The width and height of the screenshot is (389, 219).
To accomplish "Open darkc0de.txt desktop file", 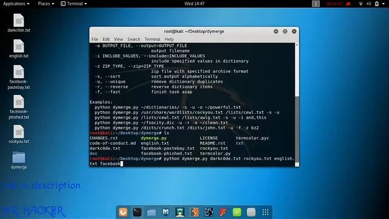I will click(x=19, y=23).
